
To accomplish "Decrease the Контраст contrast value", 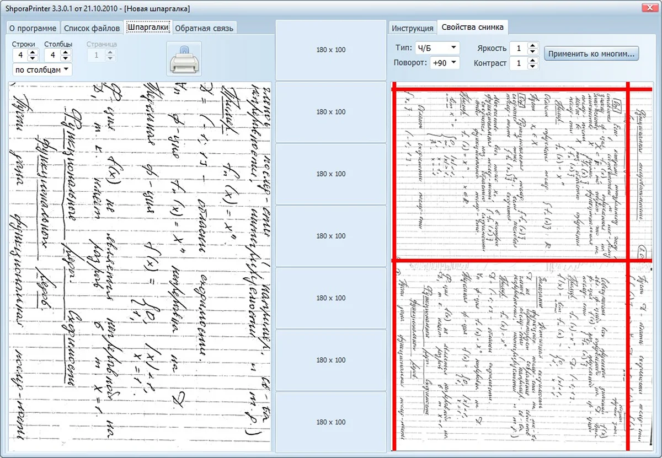I will point(532,66).
